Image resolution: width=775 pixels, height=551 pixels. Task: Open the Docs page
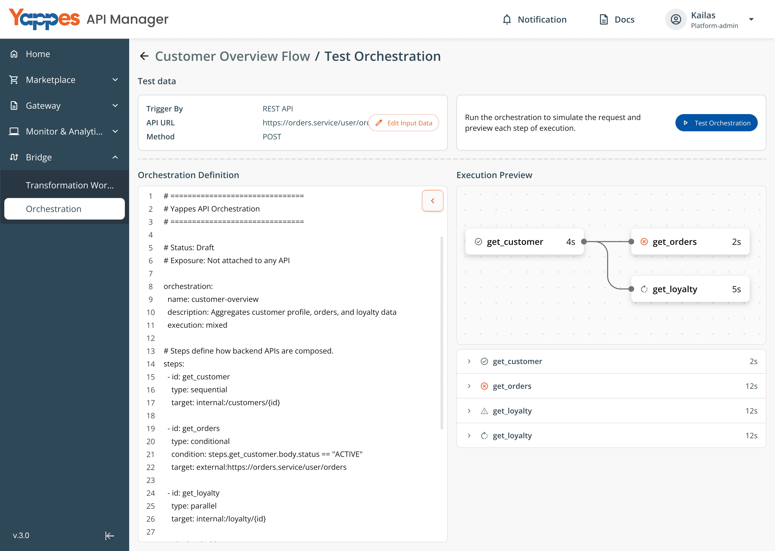[617, 19]
